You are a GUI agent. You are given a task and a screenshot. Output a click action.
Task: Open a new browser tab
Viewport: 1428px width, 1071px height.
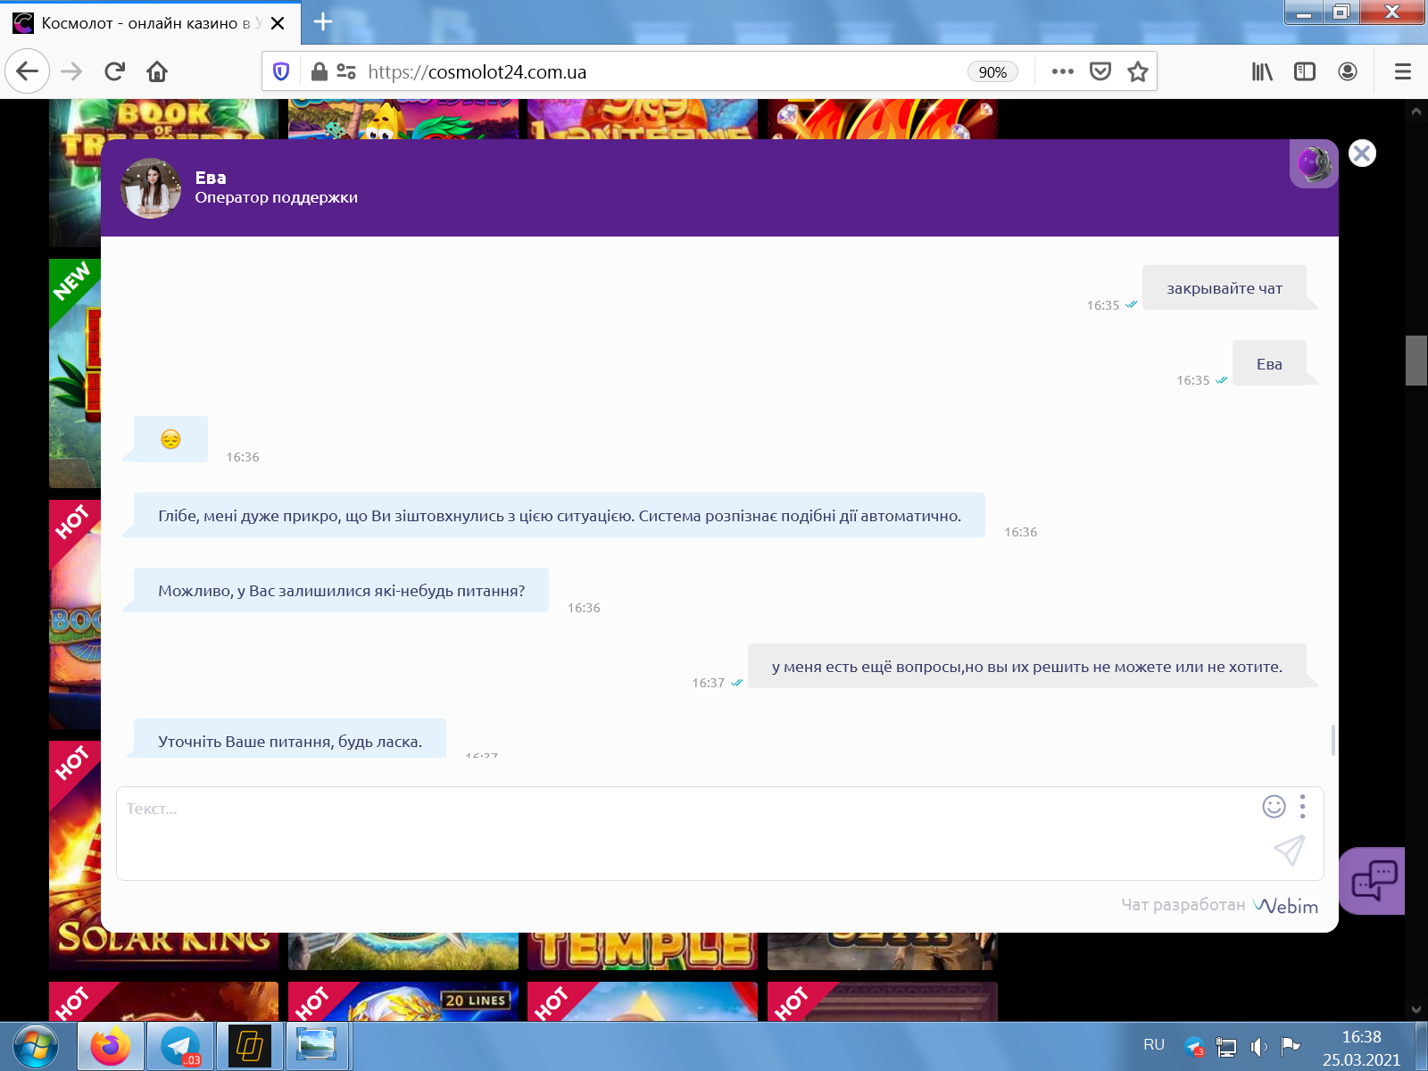[x=323, y=22]
